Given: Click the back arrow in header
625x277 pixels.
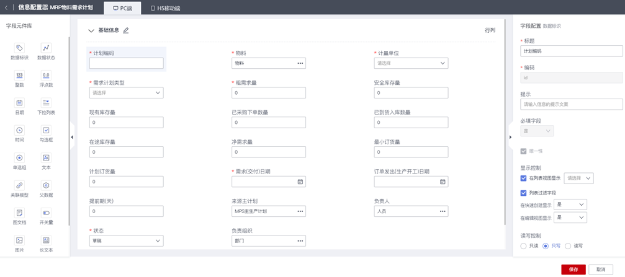Looking at the screenshot, I should 6,7.
